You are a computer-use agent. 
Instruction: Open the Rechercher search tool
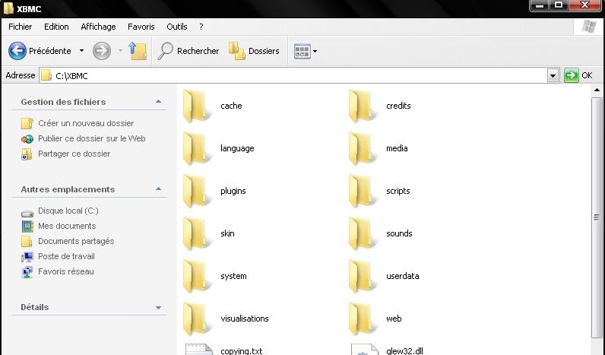(188, 51)
